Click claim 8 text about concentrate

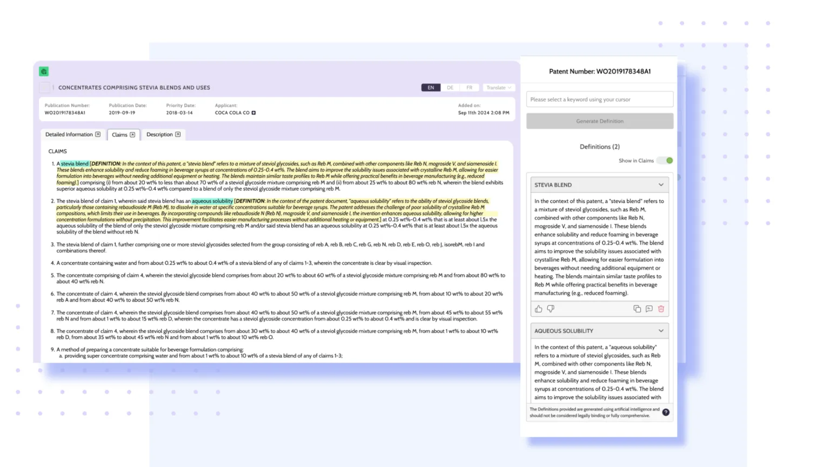click(278, 334)
